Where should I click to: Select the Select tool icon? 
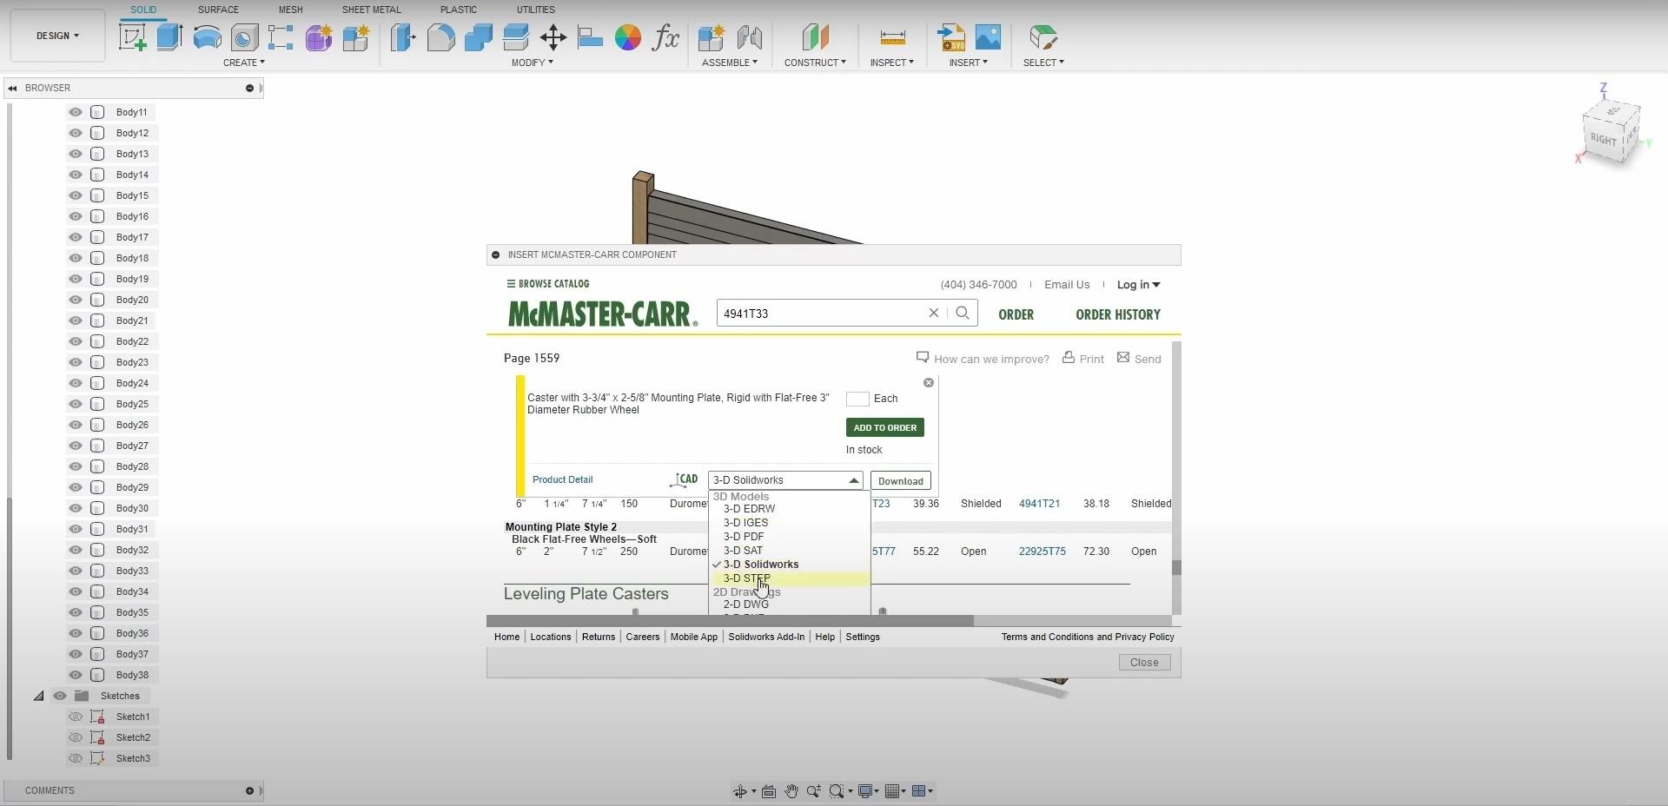click(1042, 37)
